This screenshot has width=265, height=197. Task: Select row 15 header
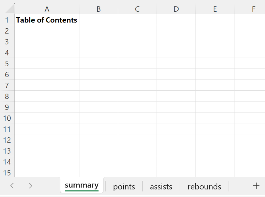tap(7, 172)
